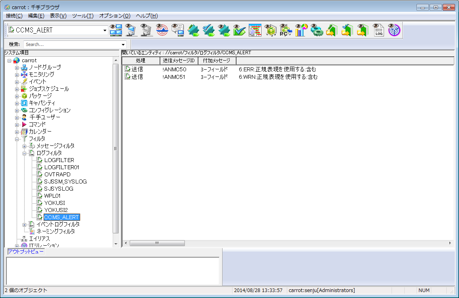Image resolution: width=459 pixels, height=298 pixels.
Task: Open the search history dropdown arrow
Action: pyautogui.click(x=123, y=44)
